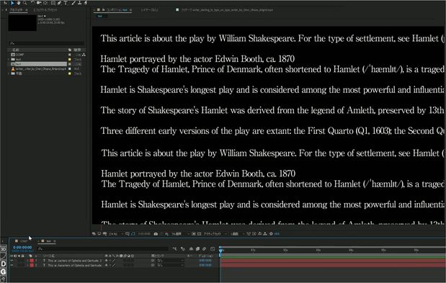This screenshot has height=283, width=446.
Task: Toggle the motion blur switch in timeline
Action: click(x=204, y=249)
